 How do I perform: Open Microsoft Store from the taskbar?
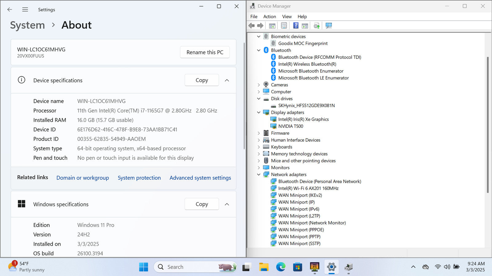[x=297, y=267]
